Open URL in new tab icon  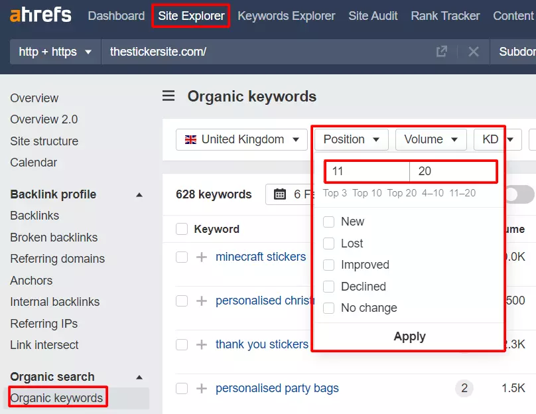442,52
